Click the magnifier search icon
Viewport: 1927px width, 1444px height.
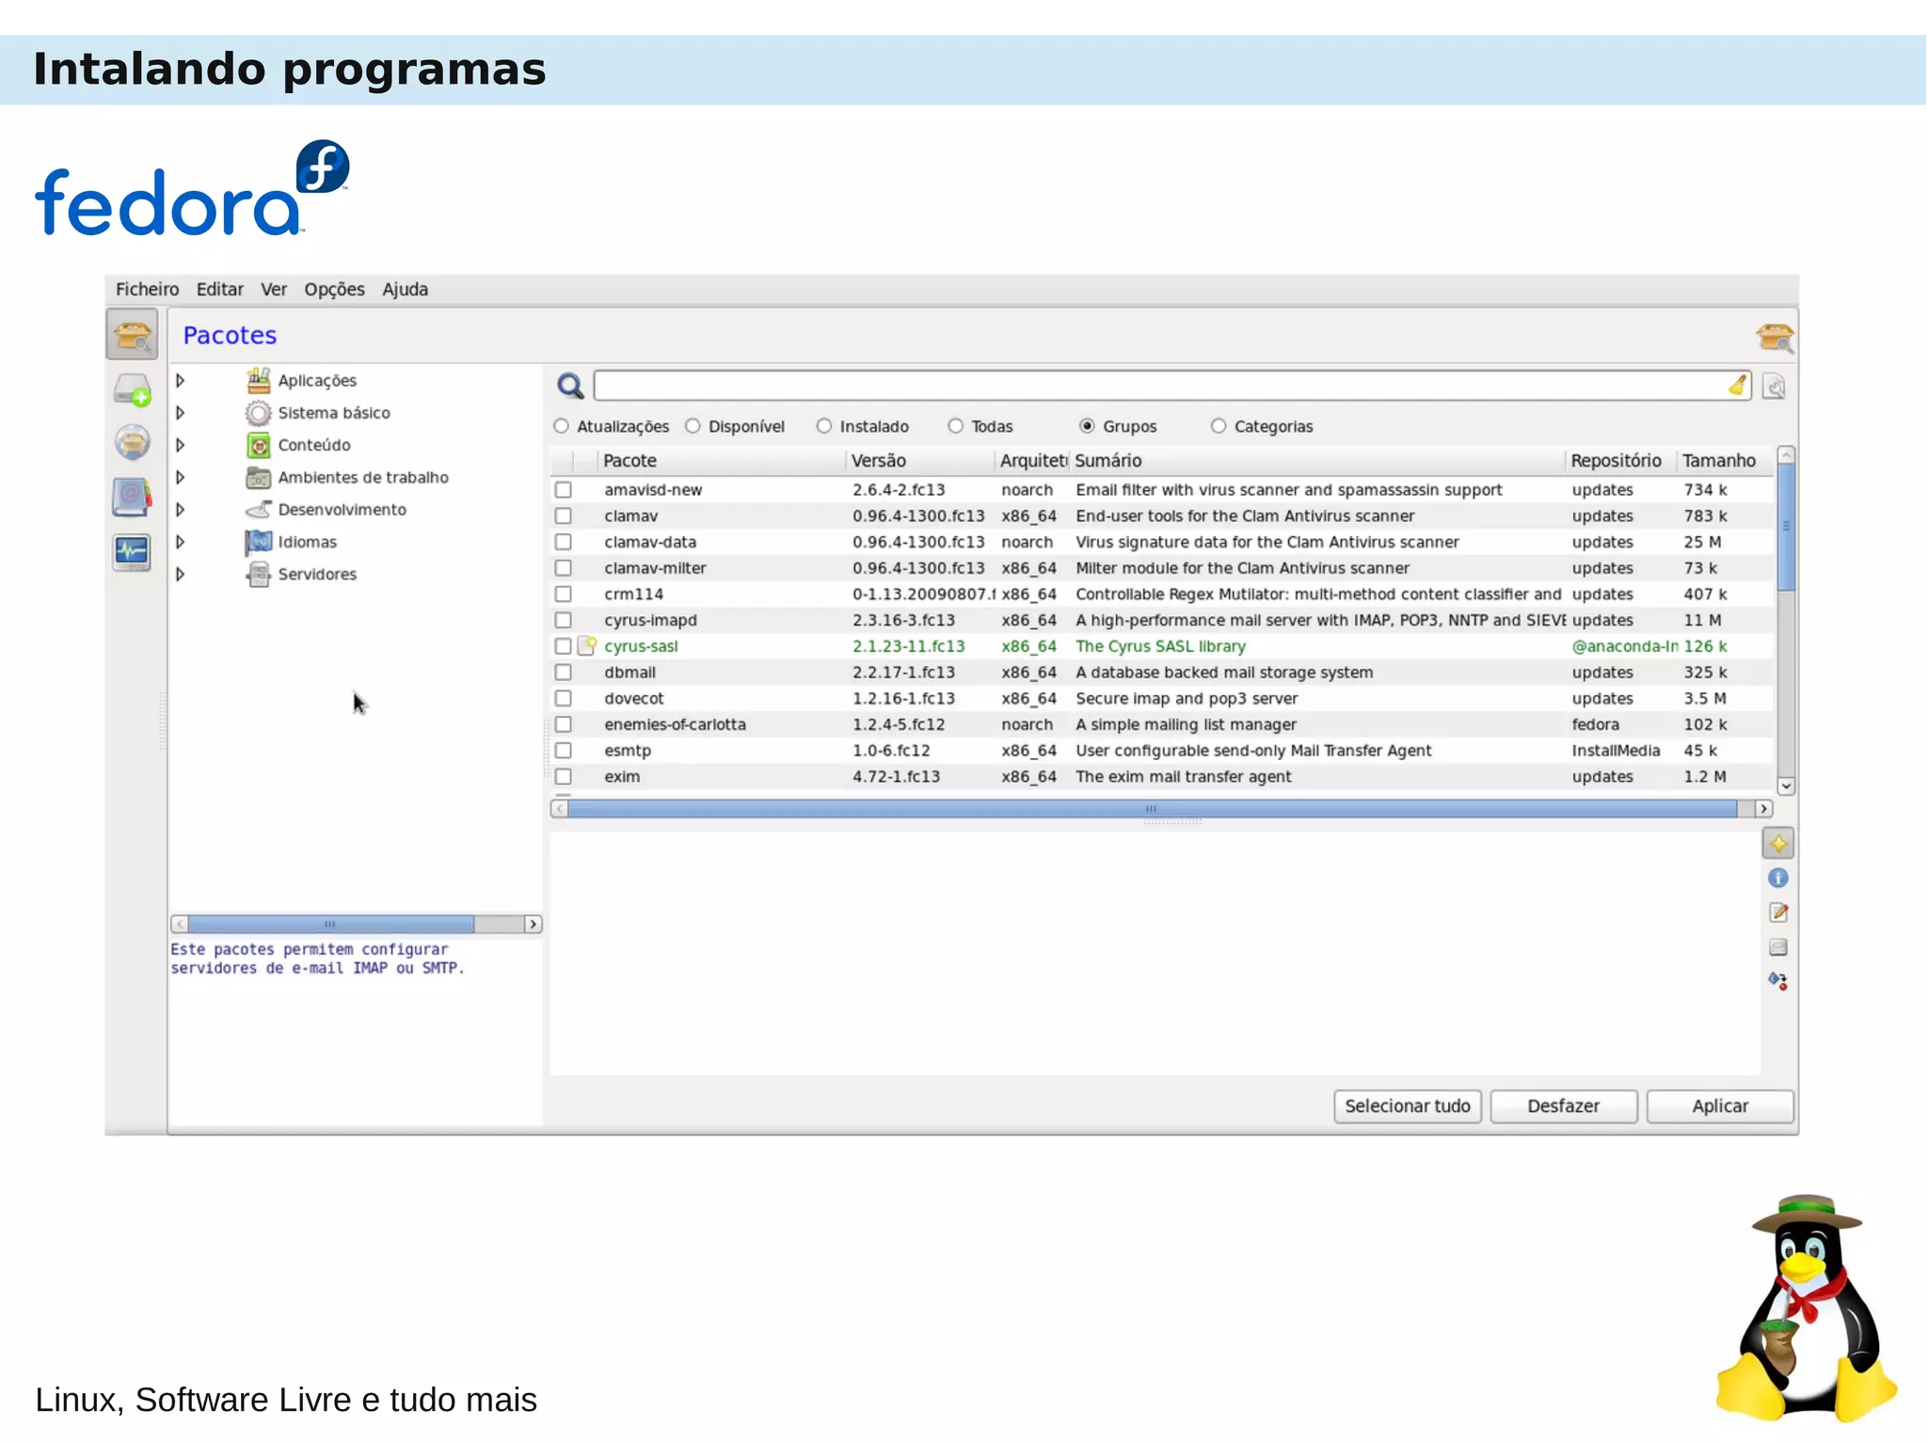pyautogui.click(x=570, y=386)
